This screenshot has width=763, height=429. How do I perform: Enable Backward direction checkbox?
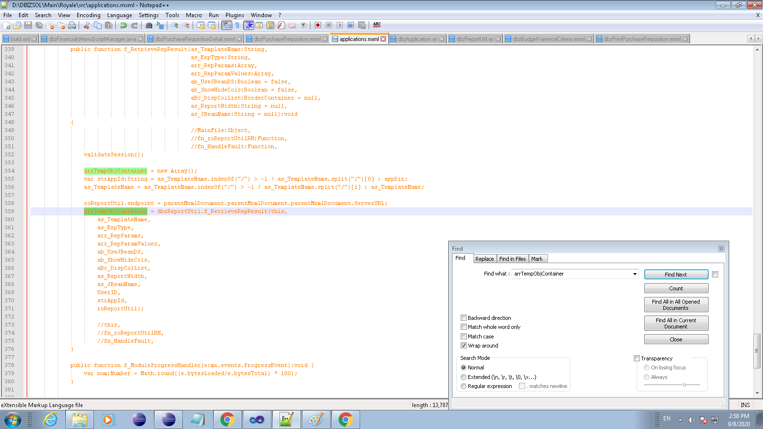(464, 318)
